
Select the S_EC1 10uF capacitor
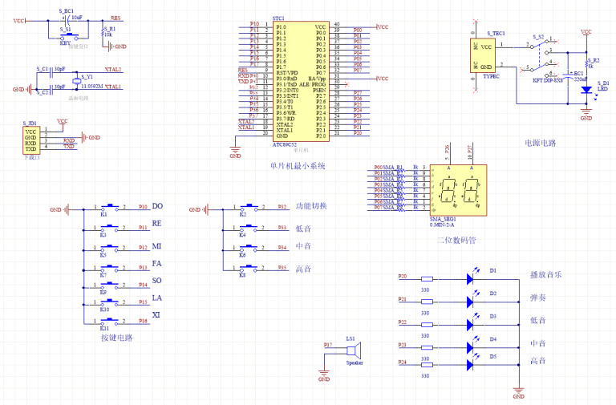click(67, 20)
